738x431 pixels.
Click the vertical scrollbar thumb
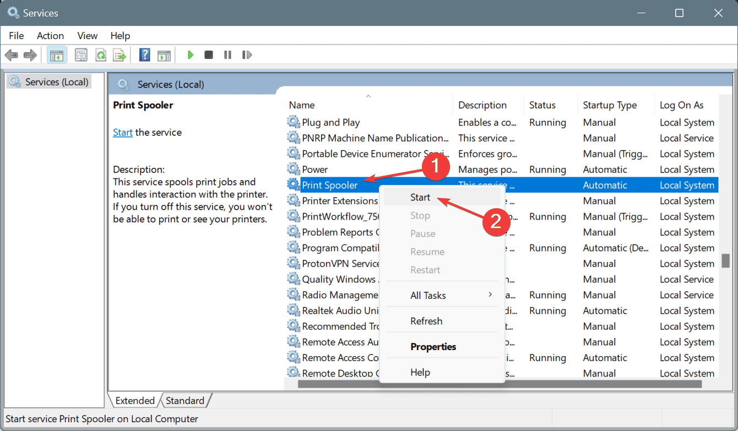[725, 260]
